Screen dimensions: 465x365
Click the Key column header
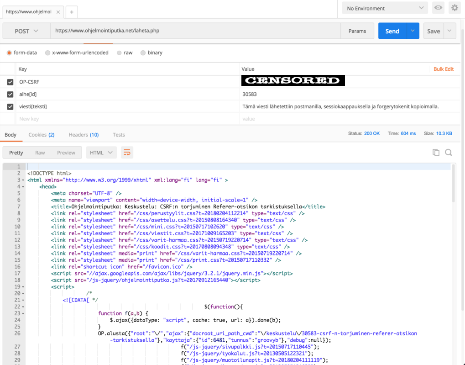point(22,69)
